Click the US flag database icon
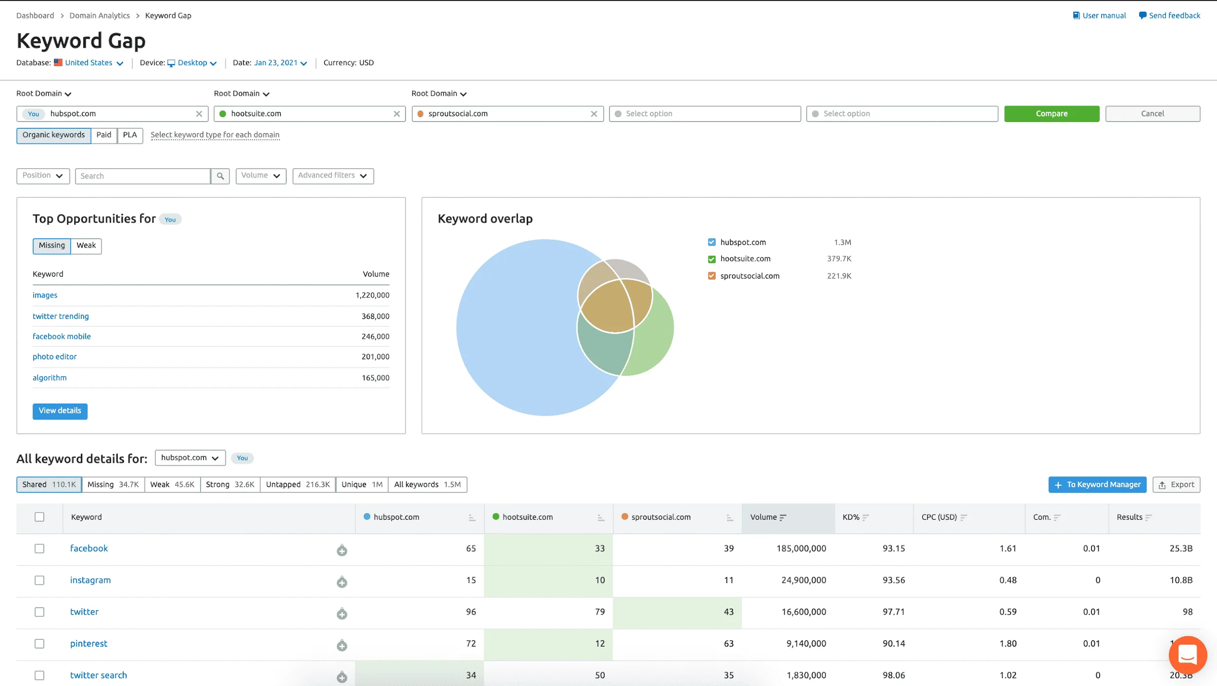The width and height of the screenshot is (1217, 686). [x=58, y=63]
